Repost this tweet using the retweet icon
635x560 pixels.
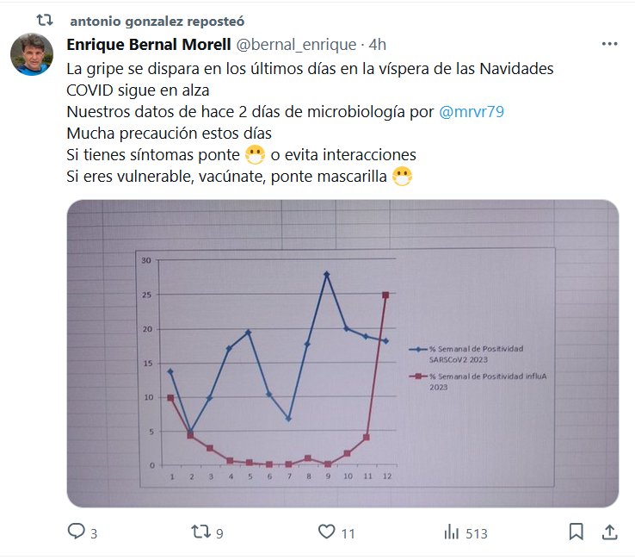200,532
